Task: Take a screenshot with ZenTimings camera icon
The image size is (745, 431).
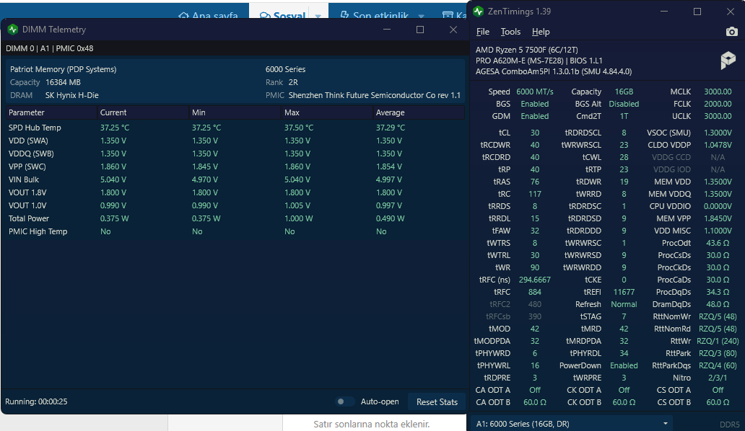Action: [732, 32]
